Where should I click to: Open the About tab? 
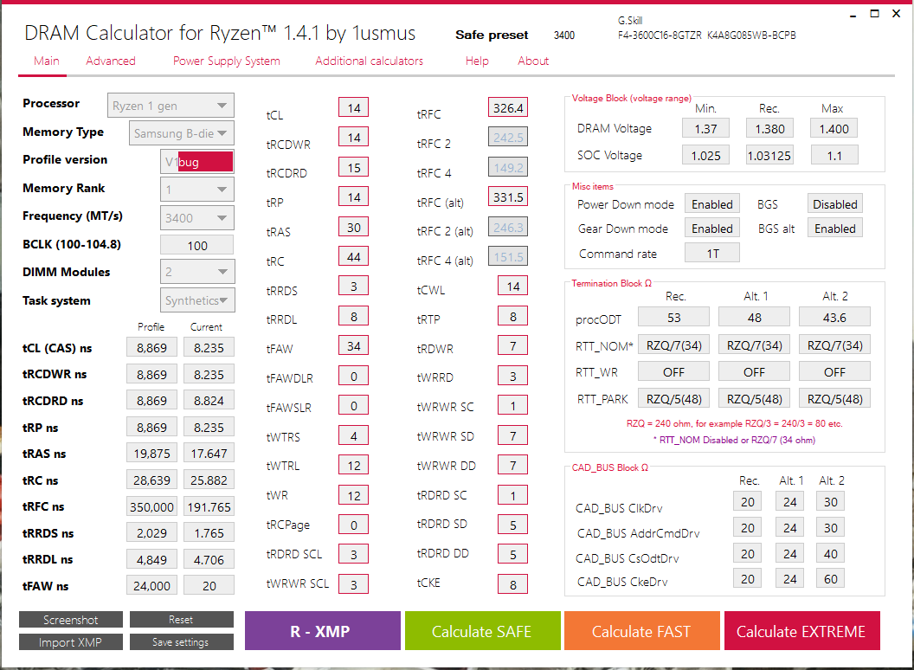tap(533, 61)
